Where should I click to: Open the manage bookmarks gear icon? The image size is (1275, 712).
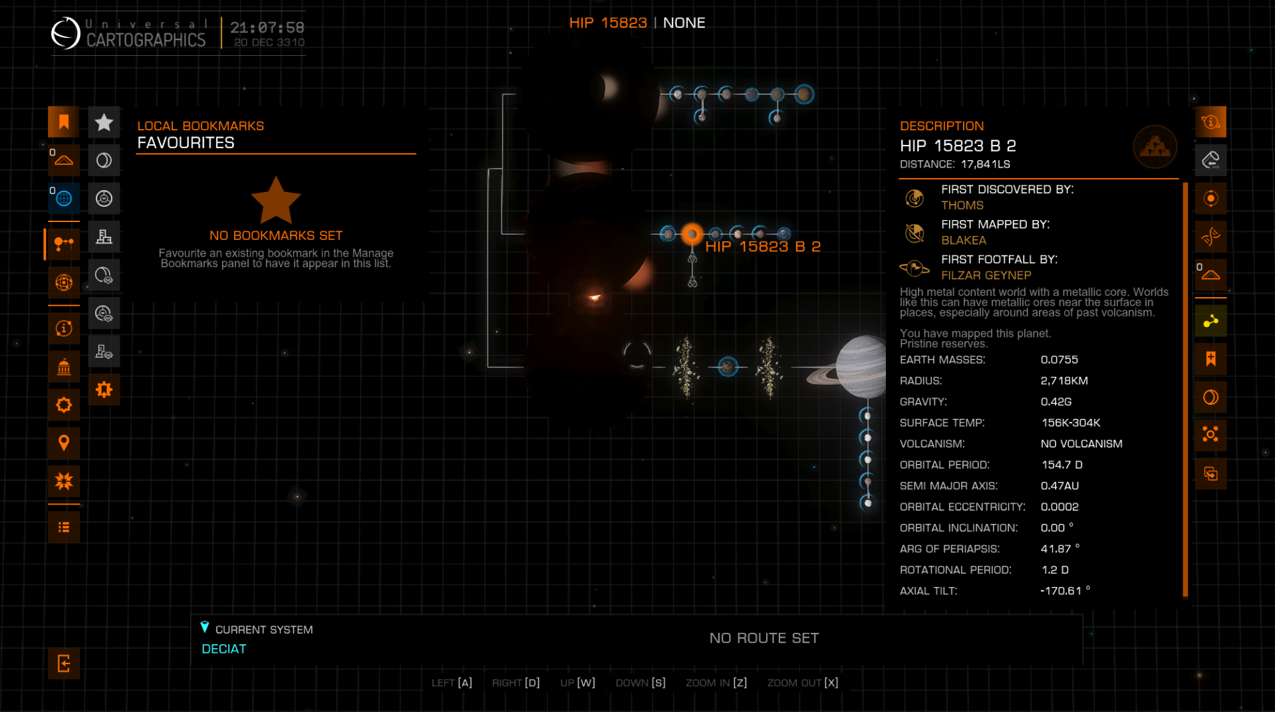(104, 390)
